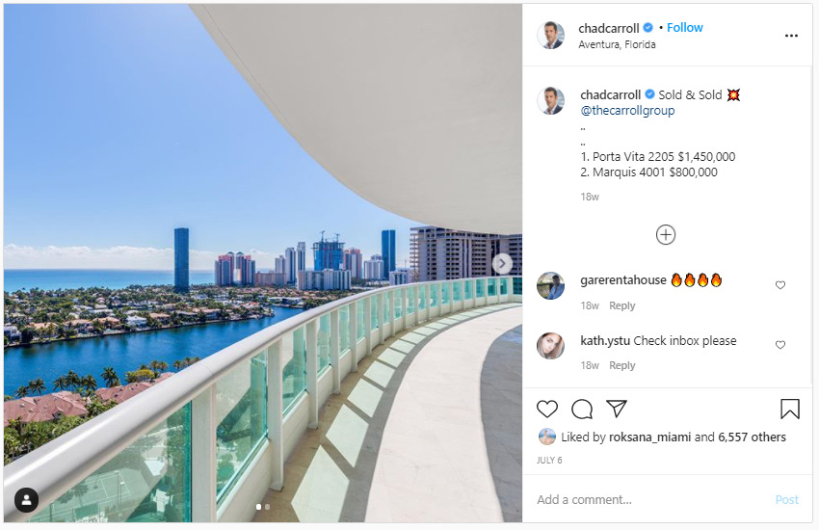Go to next photo with arrow
This screenshot has width=819, height=530.
coord(502,264)
